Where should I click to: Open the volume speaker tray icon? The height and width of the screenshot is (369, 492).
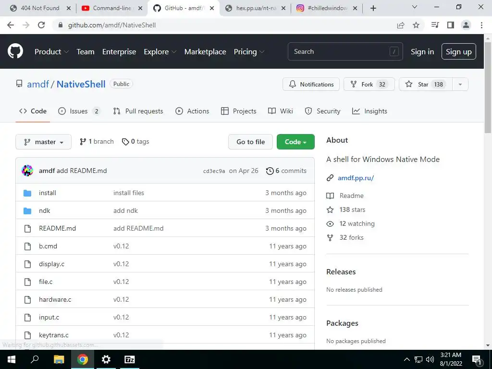(x=430, y=359)
